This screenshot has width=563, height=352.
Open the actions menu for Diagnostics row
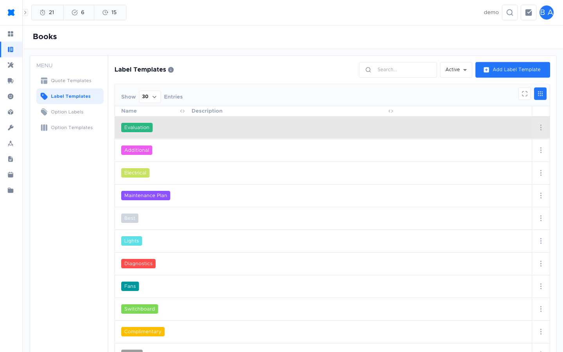click(541, 264)
